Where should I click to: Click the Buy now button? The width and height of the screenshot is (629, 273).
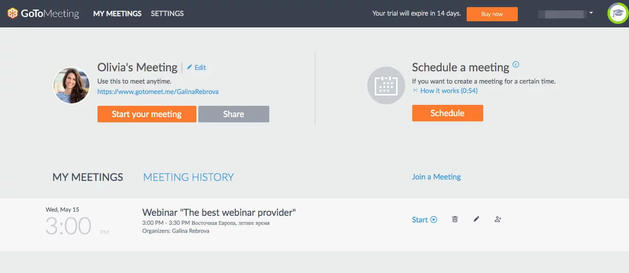point(492,14)
